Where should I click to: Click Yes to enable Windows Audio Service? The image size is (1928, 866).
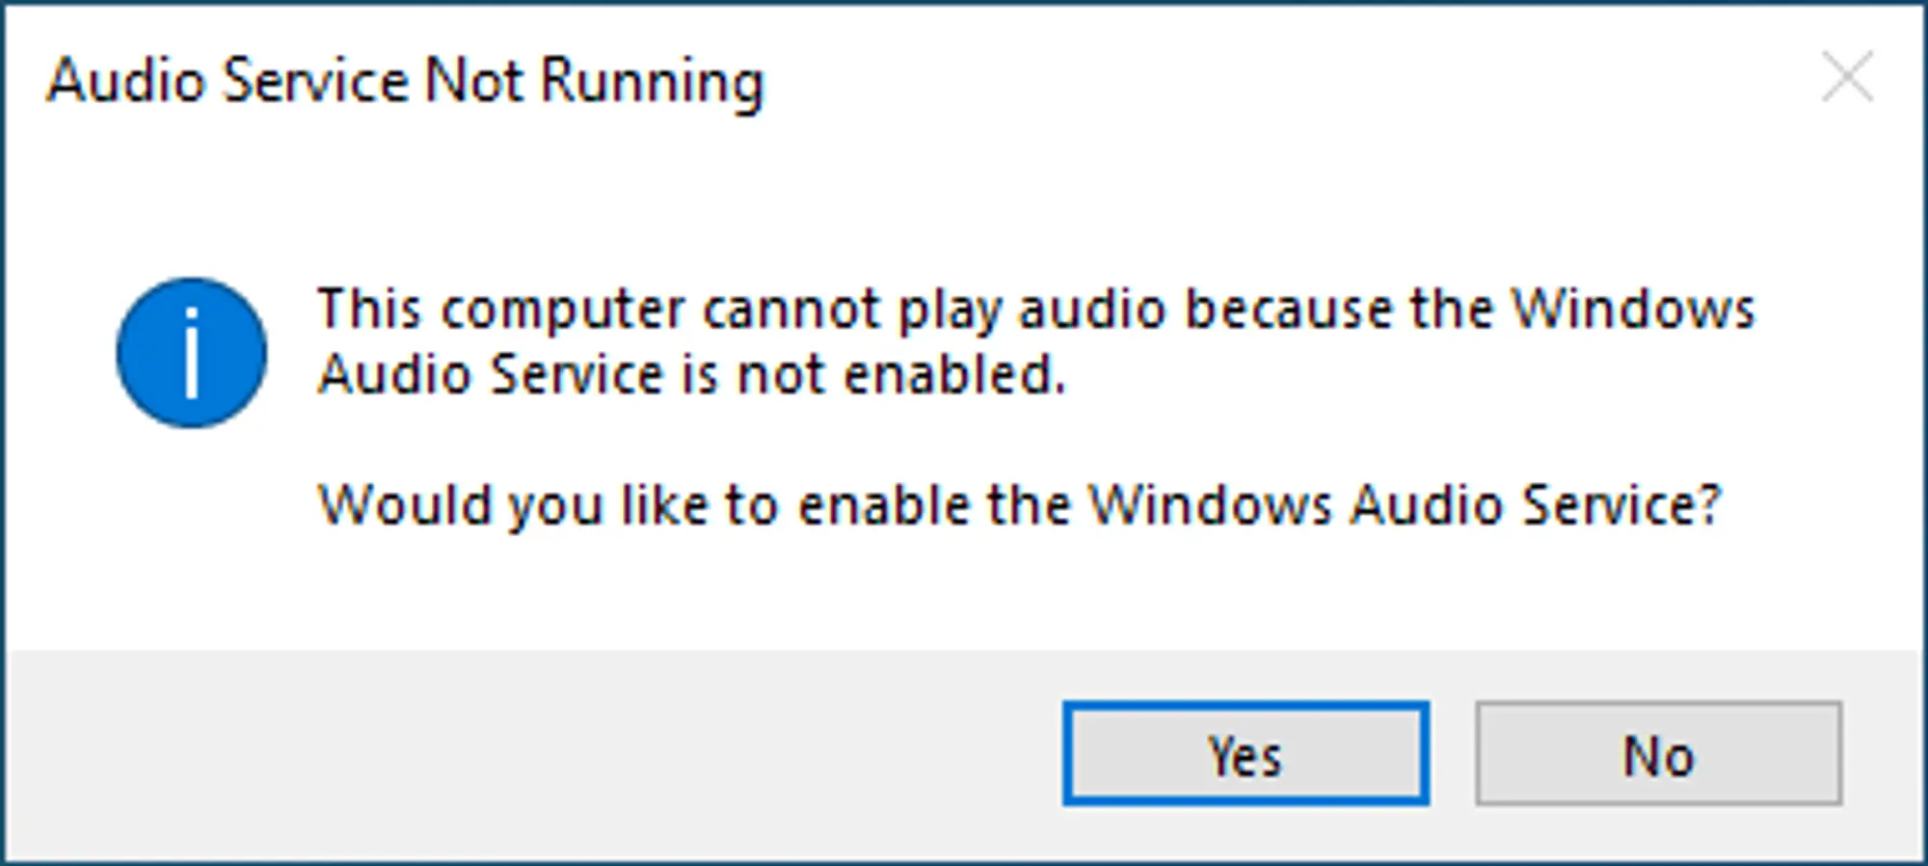click(x=1245, y=755)
